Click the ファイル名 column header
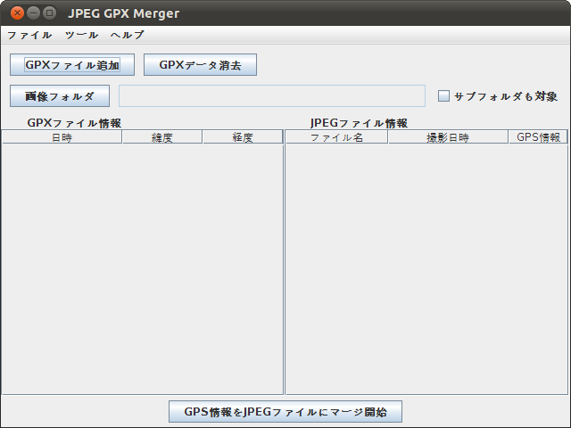 336,137
